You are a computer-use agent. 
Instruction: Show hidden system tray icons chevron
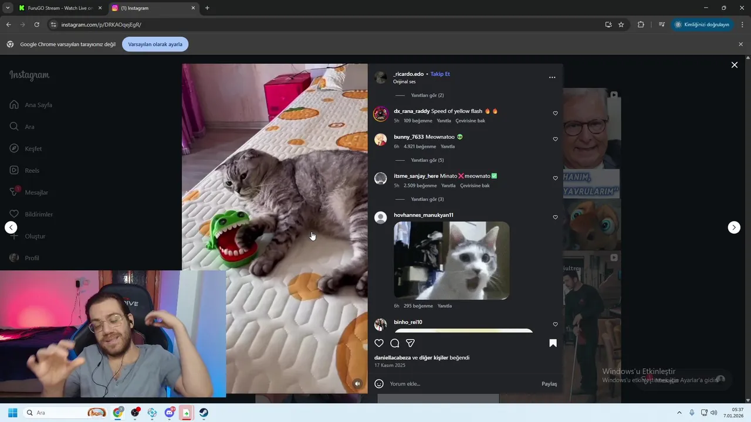(679, 413)
